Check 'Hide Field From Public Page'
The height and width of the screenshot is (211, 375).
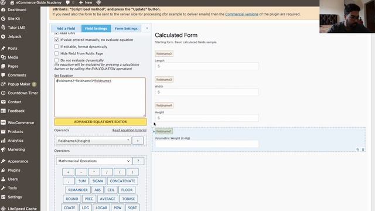coord(56,53)
